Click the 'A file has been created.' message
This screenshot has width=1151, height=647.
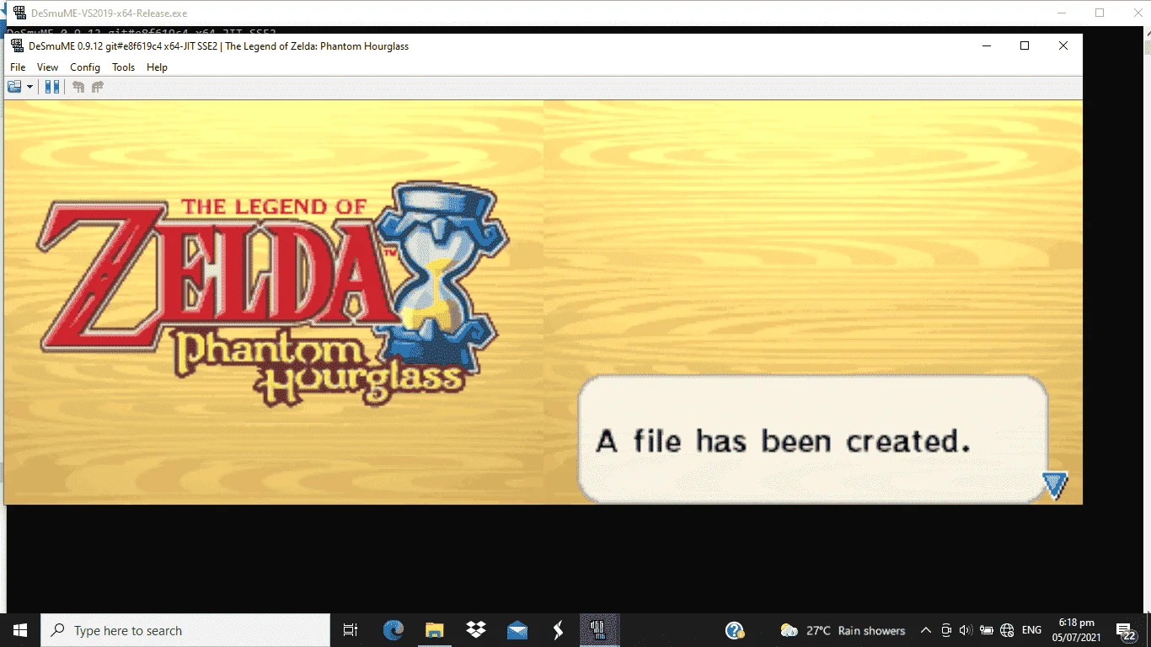tap(784, 441)
